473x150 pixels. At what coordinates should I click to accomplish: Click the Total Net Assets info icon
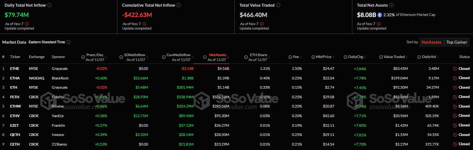pos(392,5)
